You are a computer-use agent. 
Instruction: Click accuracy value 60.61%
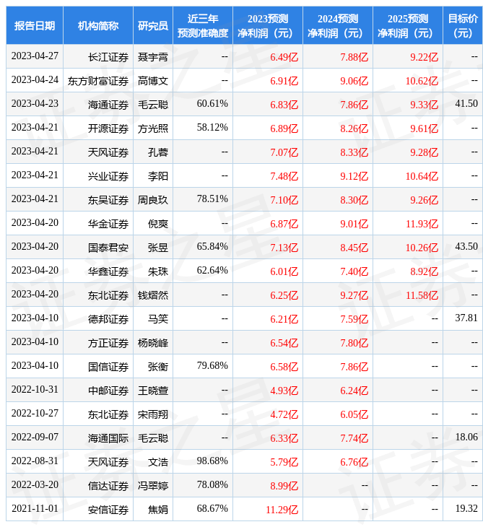[212, 103]
